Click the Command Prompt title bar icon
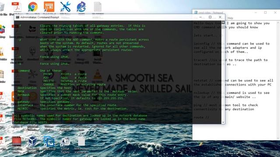Viewport: 280px width, 157px height. (17, 17)
